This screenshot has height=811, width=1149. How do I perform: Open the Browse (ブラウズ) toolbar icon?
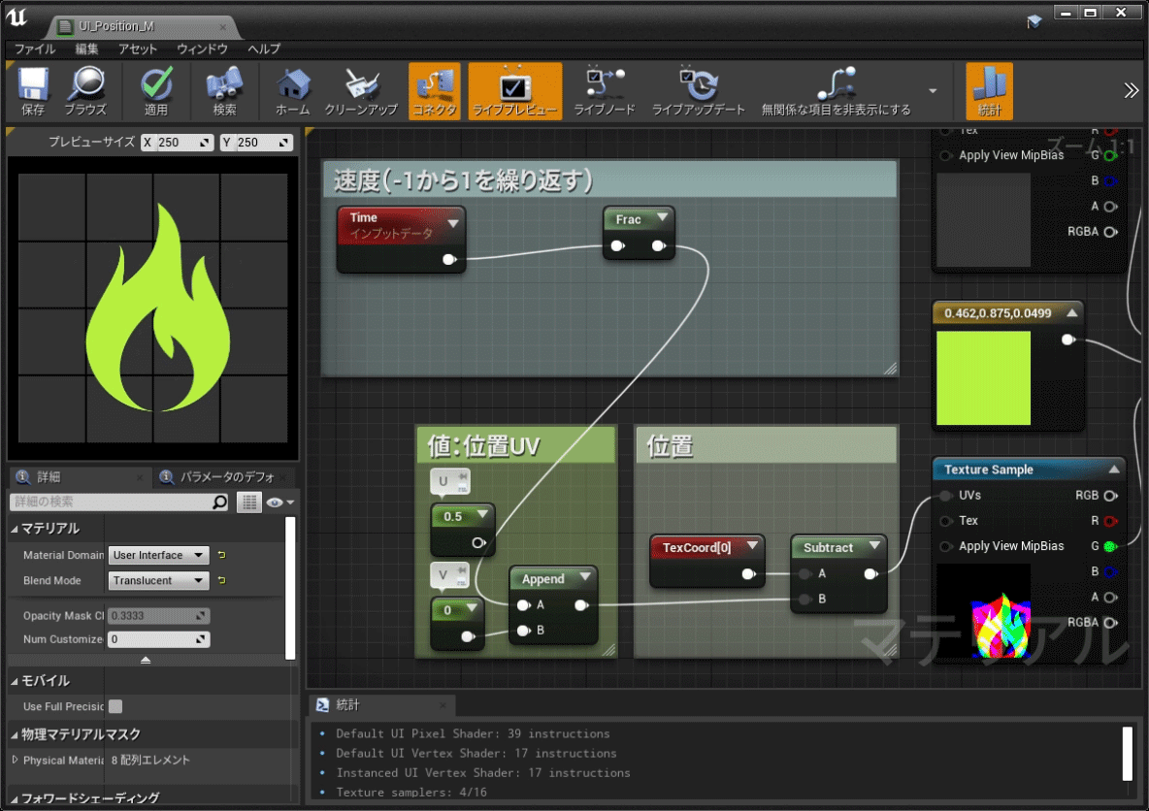pos(85,91)
